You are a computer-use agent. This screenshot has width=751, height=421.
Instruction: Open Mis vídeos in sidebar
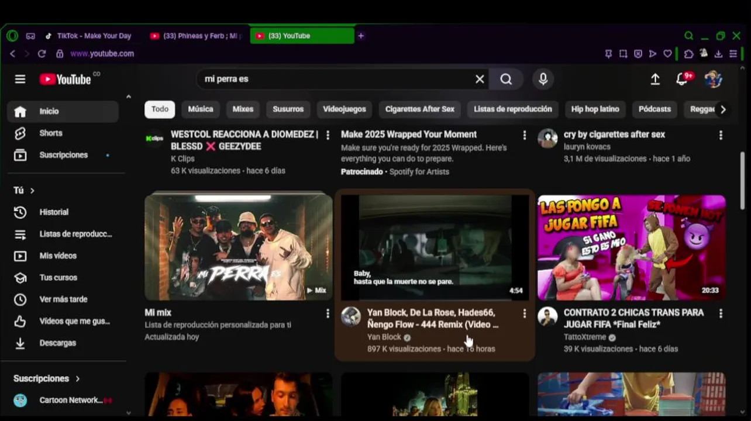tap(63, 256)
